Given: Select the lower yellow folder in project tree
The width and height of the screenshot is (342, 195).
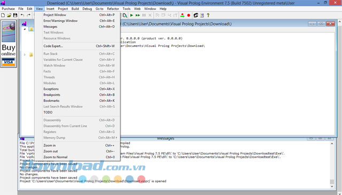Looking at the screenshot, I should [x=31, y=54].
